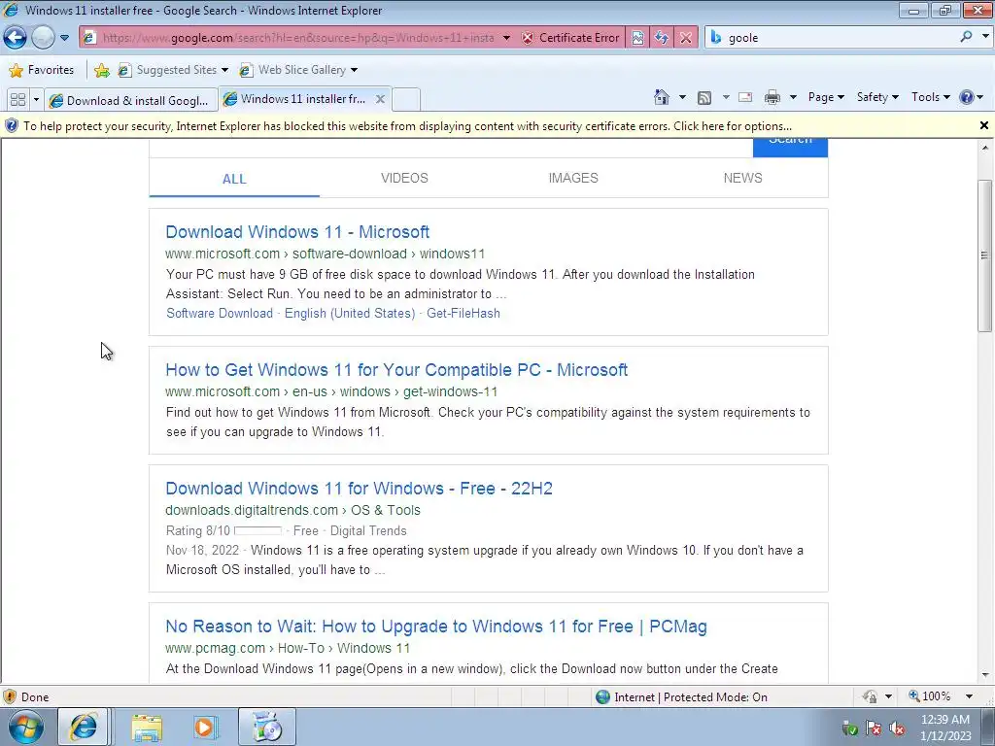The height and width of the screenshot is (746, 995).
Task: Open the PCMag upgrade to Windows 11 result
Action: point(436,627)
